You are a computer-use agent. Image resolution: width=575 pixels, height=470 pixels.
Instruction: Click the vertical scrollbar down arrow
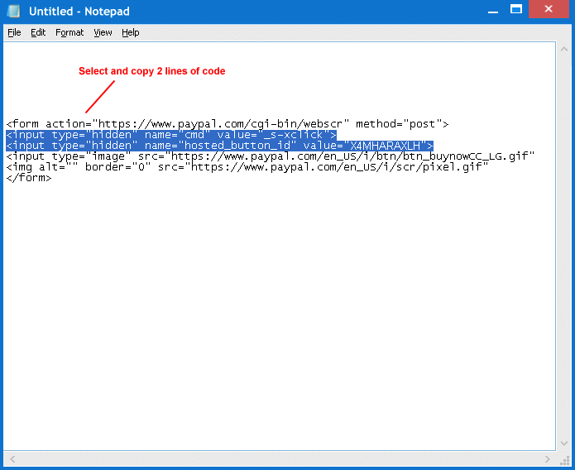pyautogui.click(x=564, y=444)
